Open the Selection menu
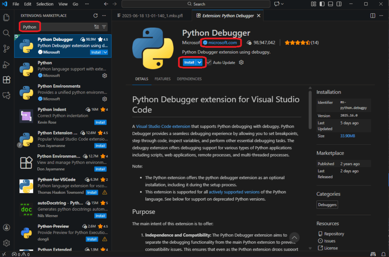Screen dimensions: 389x257 point(45,4)
